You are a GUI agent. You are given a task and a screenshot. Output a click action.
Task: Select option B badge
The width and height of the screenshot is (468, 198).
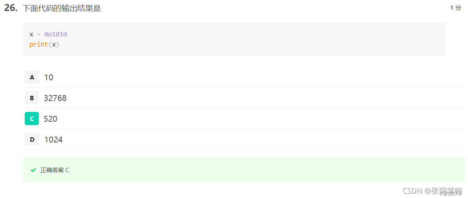(x=32, y=98)
